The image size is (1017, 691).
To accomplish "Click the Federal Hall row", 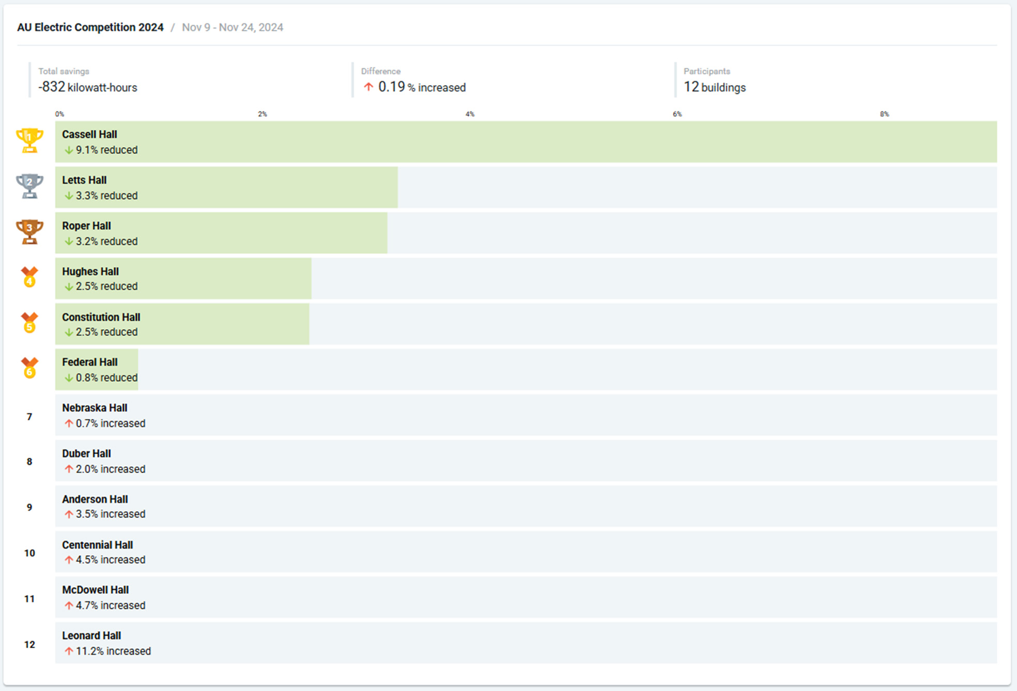I will pyautogui.click(x=526, y=369).
